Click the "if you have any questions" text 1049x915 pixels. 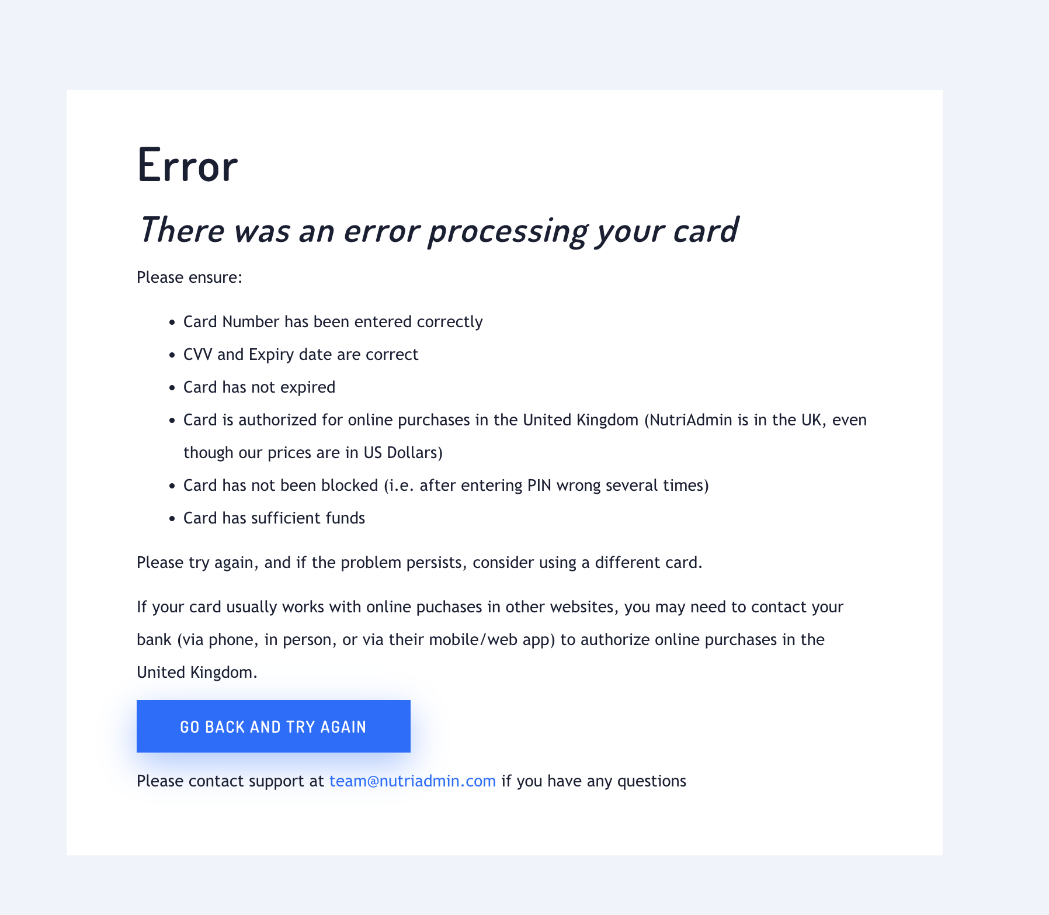[x=593, y=781]
